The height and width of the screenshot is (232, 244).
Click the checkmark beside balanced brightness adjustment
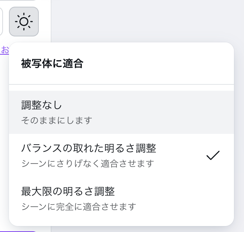point(213,156)
